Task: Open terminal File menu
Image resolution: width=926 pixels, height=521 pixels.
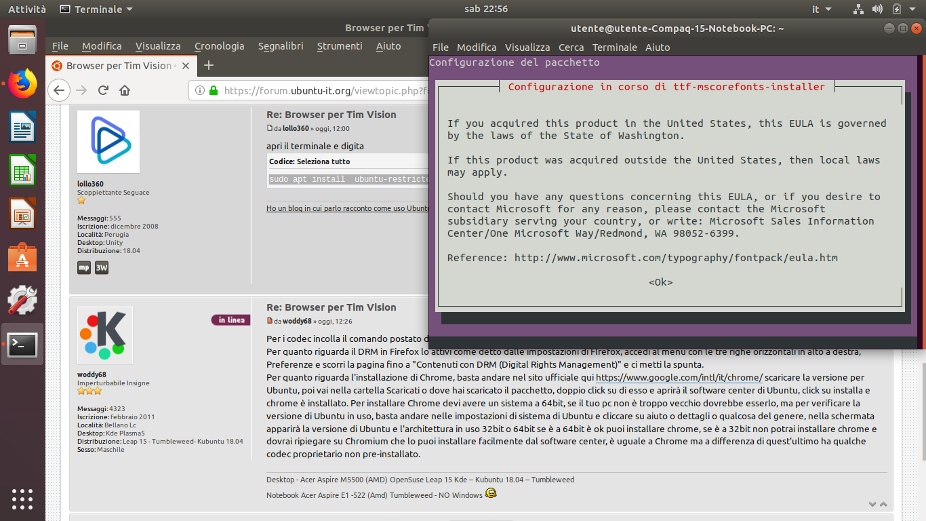Action: tap(441, 47)
